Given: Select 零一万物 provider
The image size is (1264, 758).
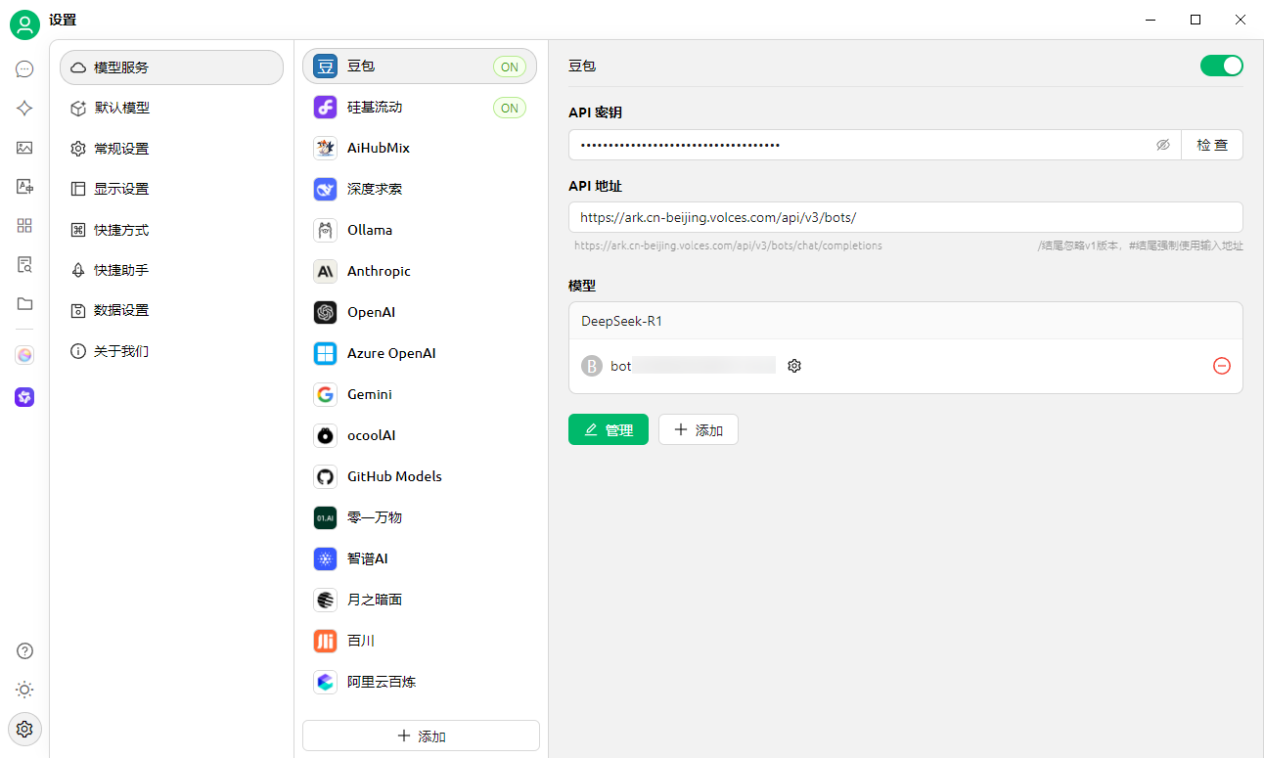Looking at the screenshot, I should 420,518.
